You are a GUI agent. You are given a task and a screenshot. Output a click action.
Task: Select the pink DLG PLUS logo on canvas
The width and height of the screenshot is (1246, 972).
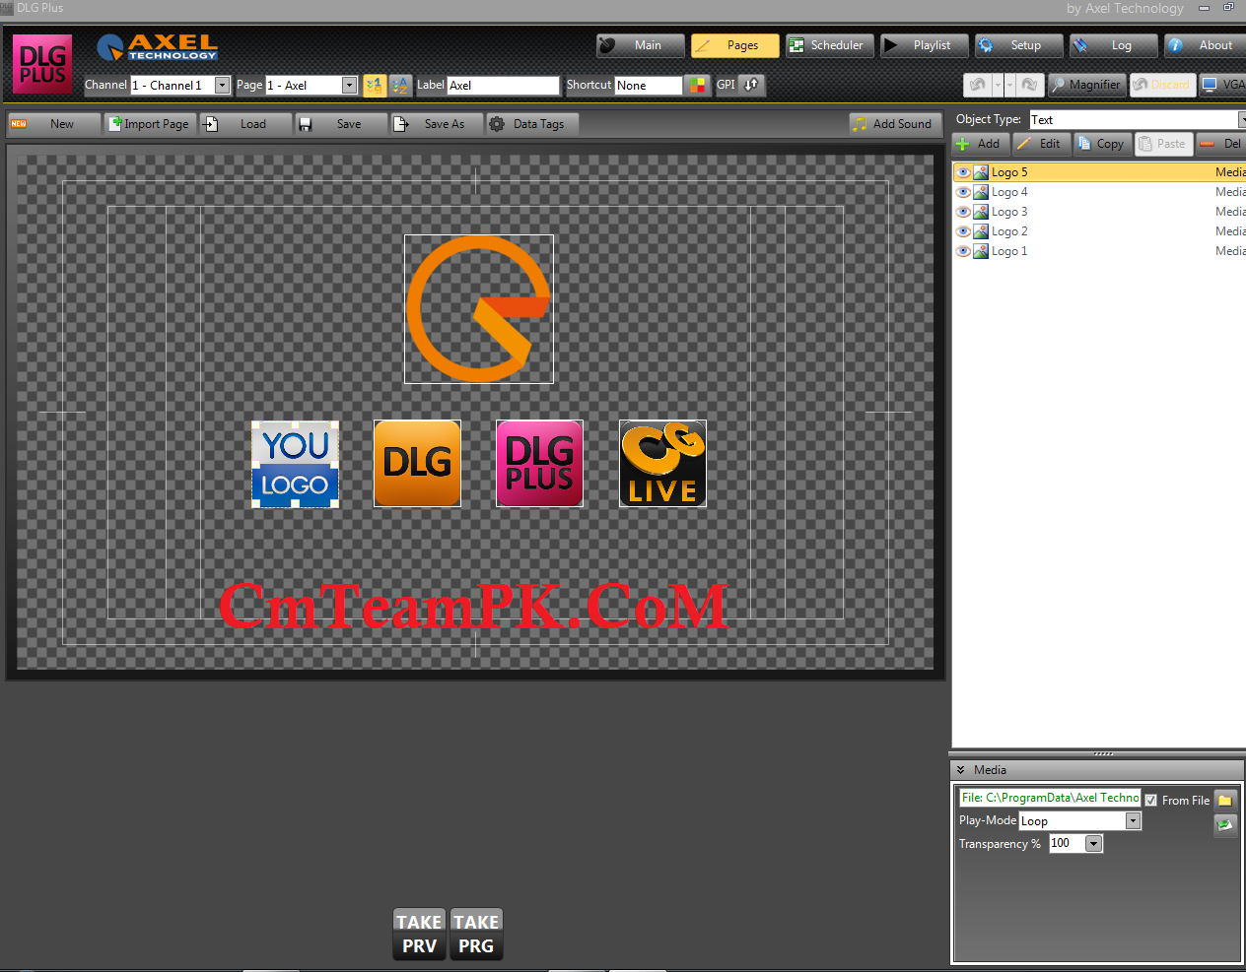tap(539, 464)
